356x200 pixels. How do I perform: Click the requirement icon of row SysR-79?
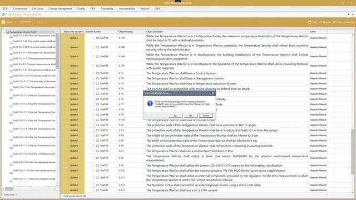coord(98,178)
